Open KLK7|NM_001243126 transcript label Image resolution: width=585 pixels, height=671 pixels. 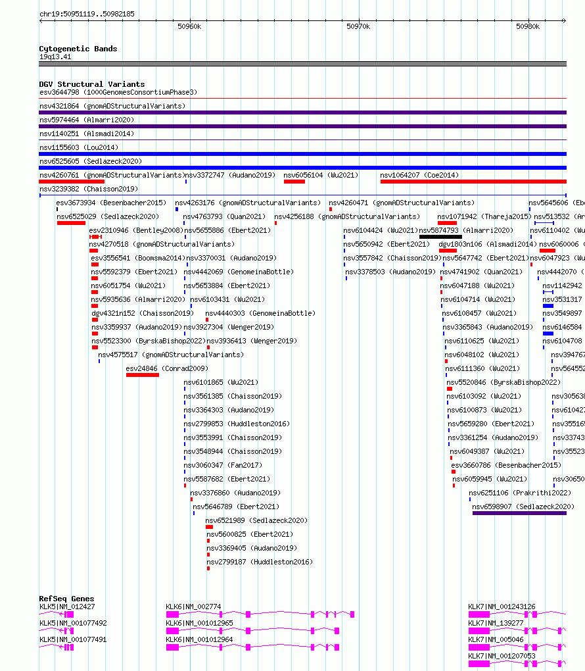pos(502,607)
